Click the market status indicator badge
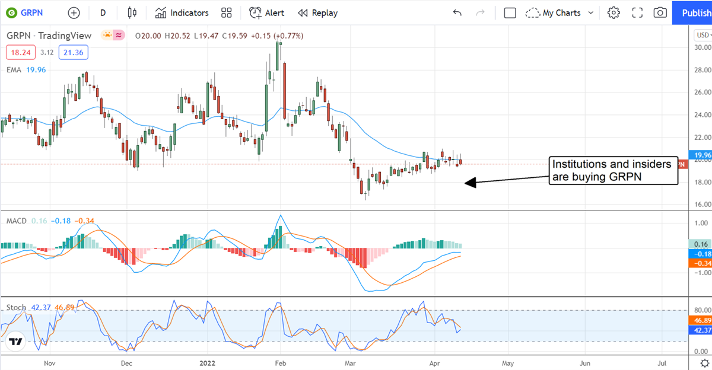The image size is (712, 370). click(113, 36)
